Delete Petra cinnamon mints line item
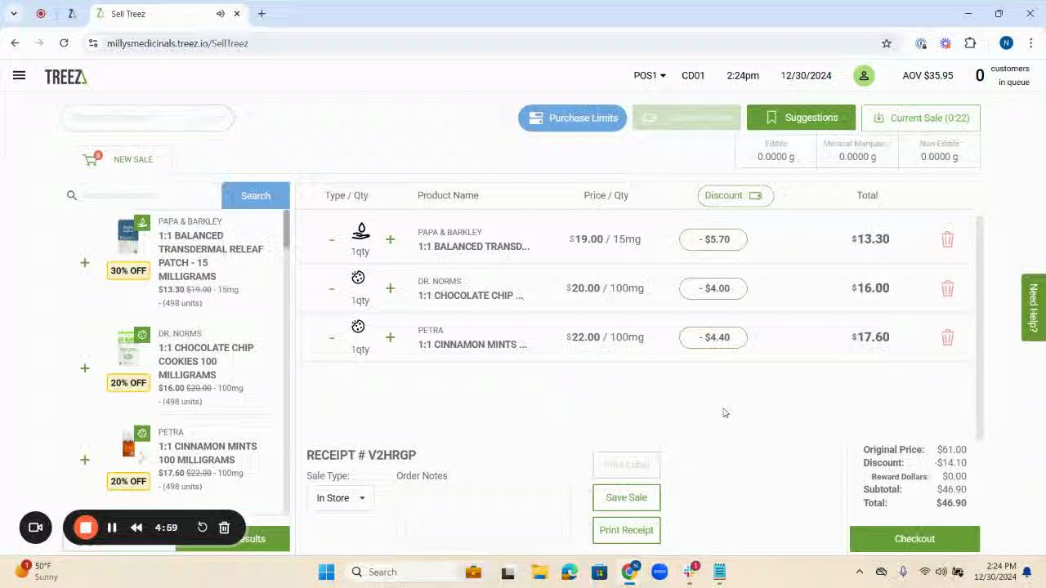The image size is (1046, 588). (947, 337)
